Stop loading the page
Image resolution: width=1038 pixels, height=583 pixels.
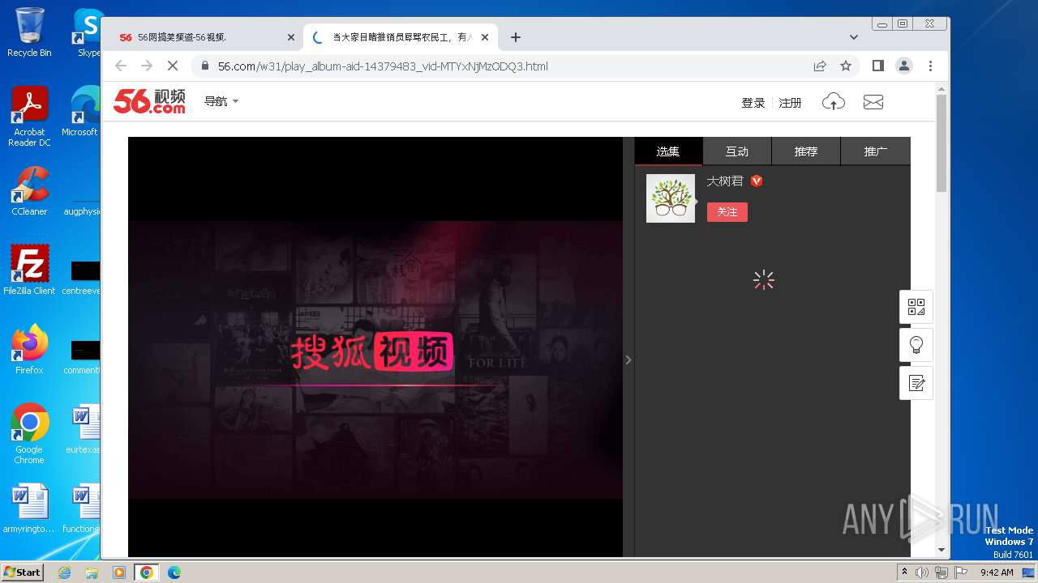[172, 66]
